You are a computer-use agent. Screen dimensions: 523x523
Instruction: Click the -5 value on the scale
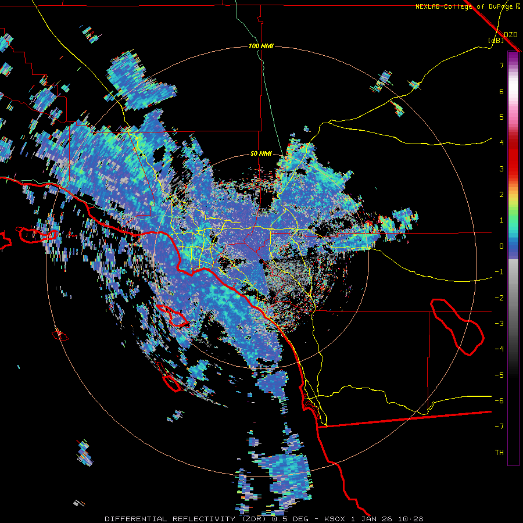point(499,375)
